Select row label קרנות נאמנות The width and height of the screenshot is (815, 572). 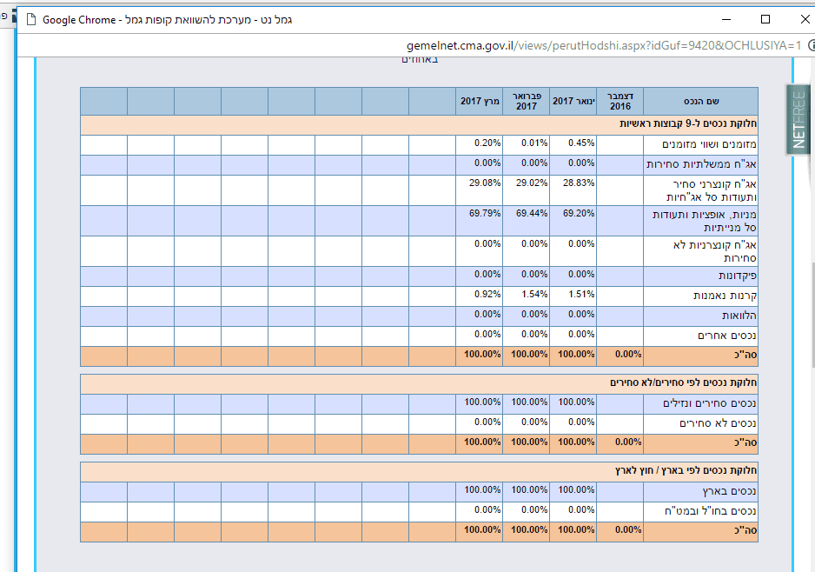(725, 296)
